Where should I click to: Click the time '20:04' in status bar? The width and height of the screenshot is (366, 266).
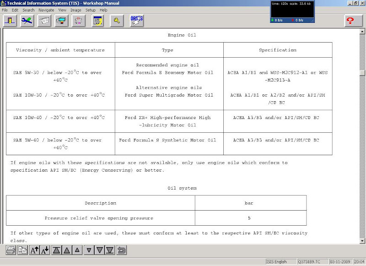coord(359,261)
